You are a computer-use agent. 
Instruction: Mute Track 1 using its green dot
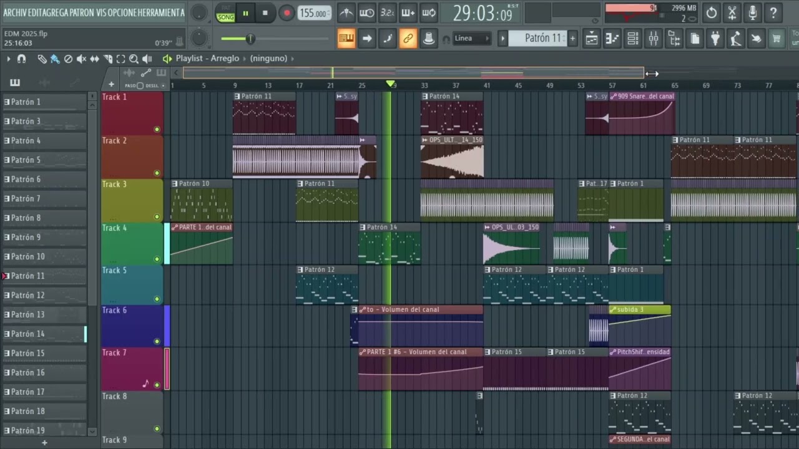[157, 130]
